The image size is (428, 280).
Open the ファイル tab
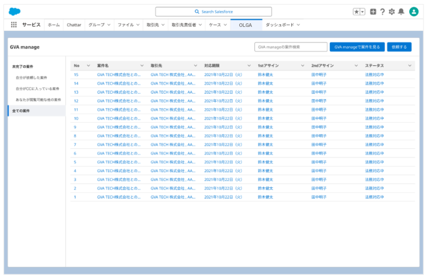(129, 25)
